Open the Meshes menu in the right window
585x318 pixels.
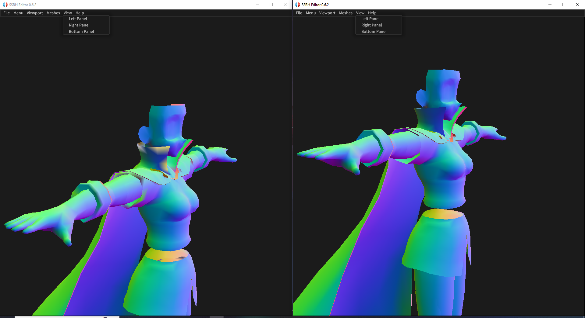[x=346, y=13]
